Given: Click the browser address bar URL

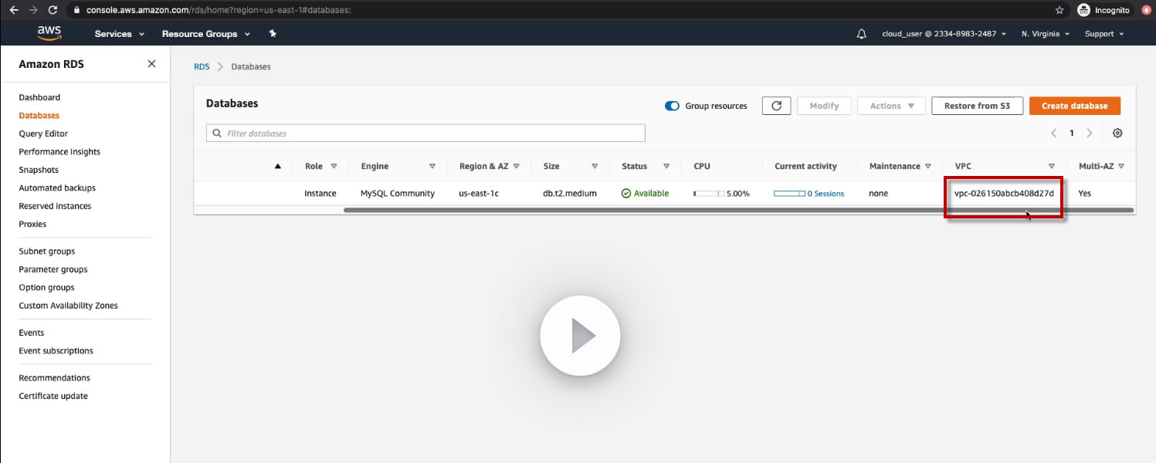Looking at the screenshot, I should click(x=219, y=10).
